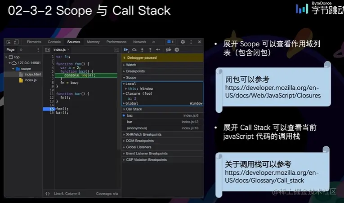Open the navigator pane options menu
The width and height of the screenshot is (344, 203).
pos(38,50)
